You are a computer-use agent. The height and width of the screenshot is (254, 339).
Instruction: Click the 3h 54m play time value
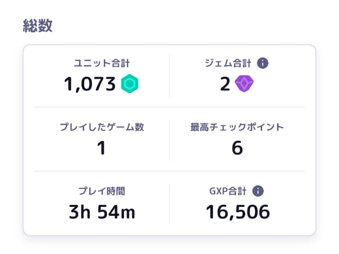[x=102, y=212]
